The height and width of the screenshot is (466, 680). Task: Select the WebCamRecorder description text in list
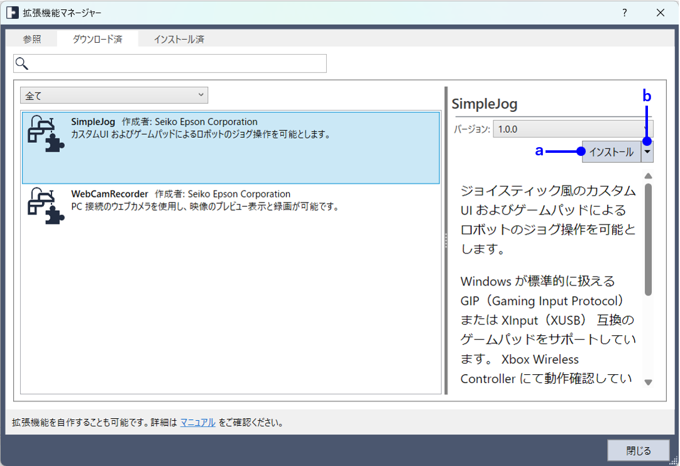click(x=205, y=206)
